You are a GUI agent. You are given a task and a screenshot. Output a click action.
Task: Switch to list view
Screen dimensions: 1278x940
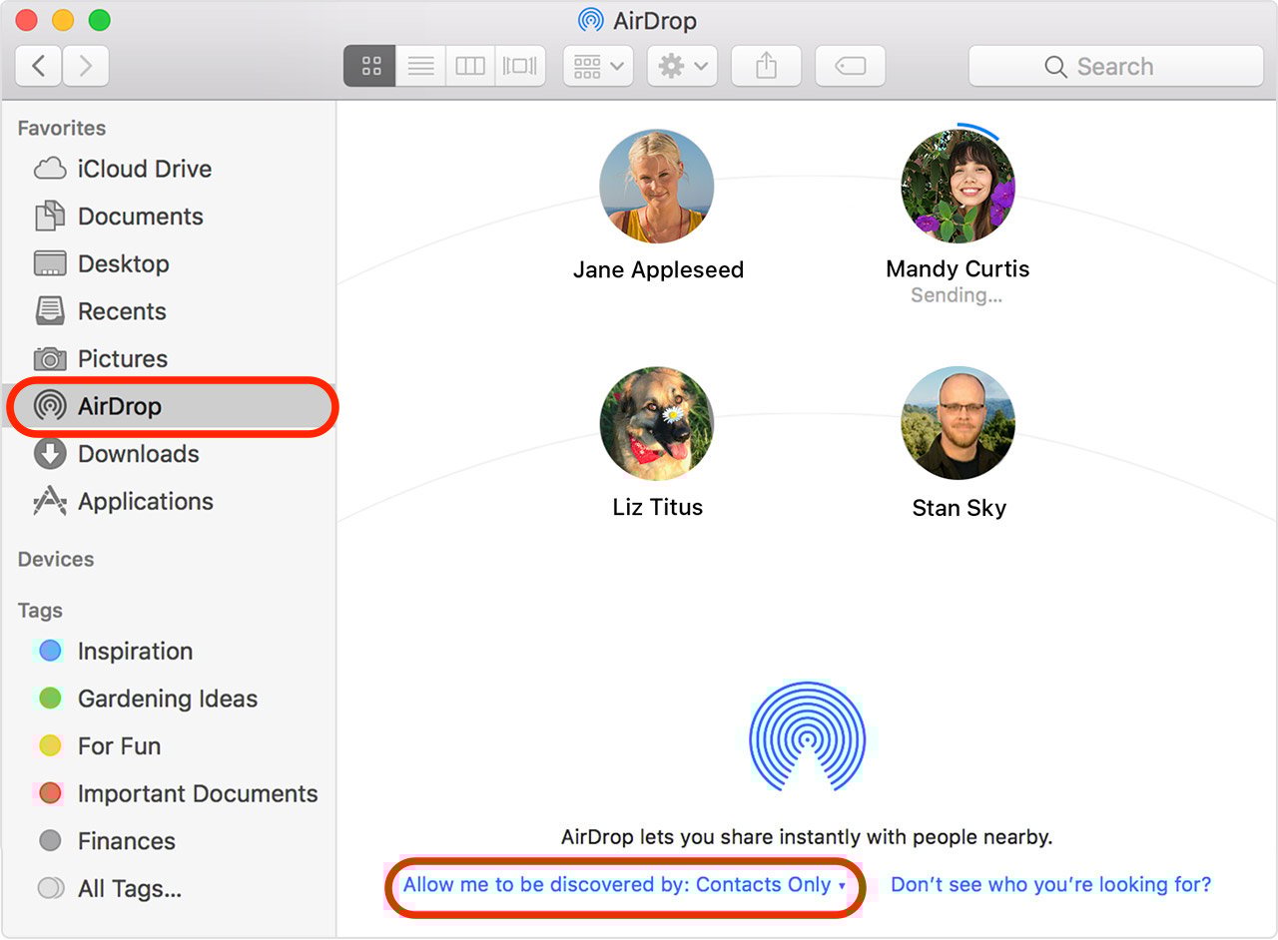coord(421,67)
